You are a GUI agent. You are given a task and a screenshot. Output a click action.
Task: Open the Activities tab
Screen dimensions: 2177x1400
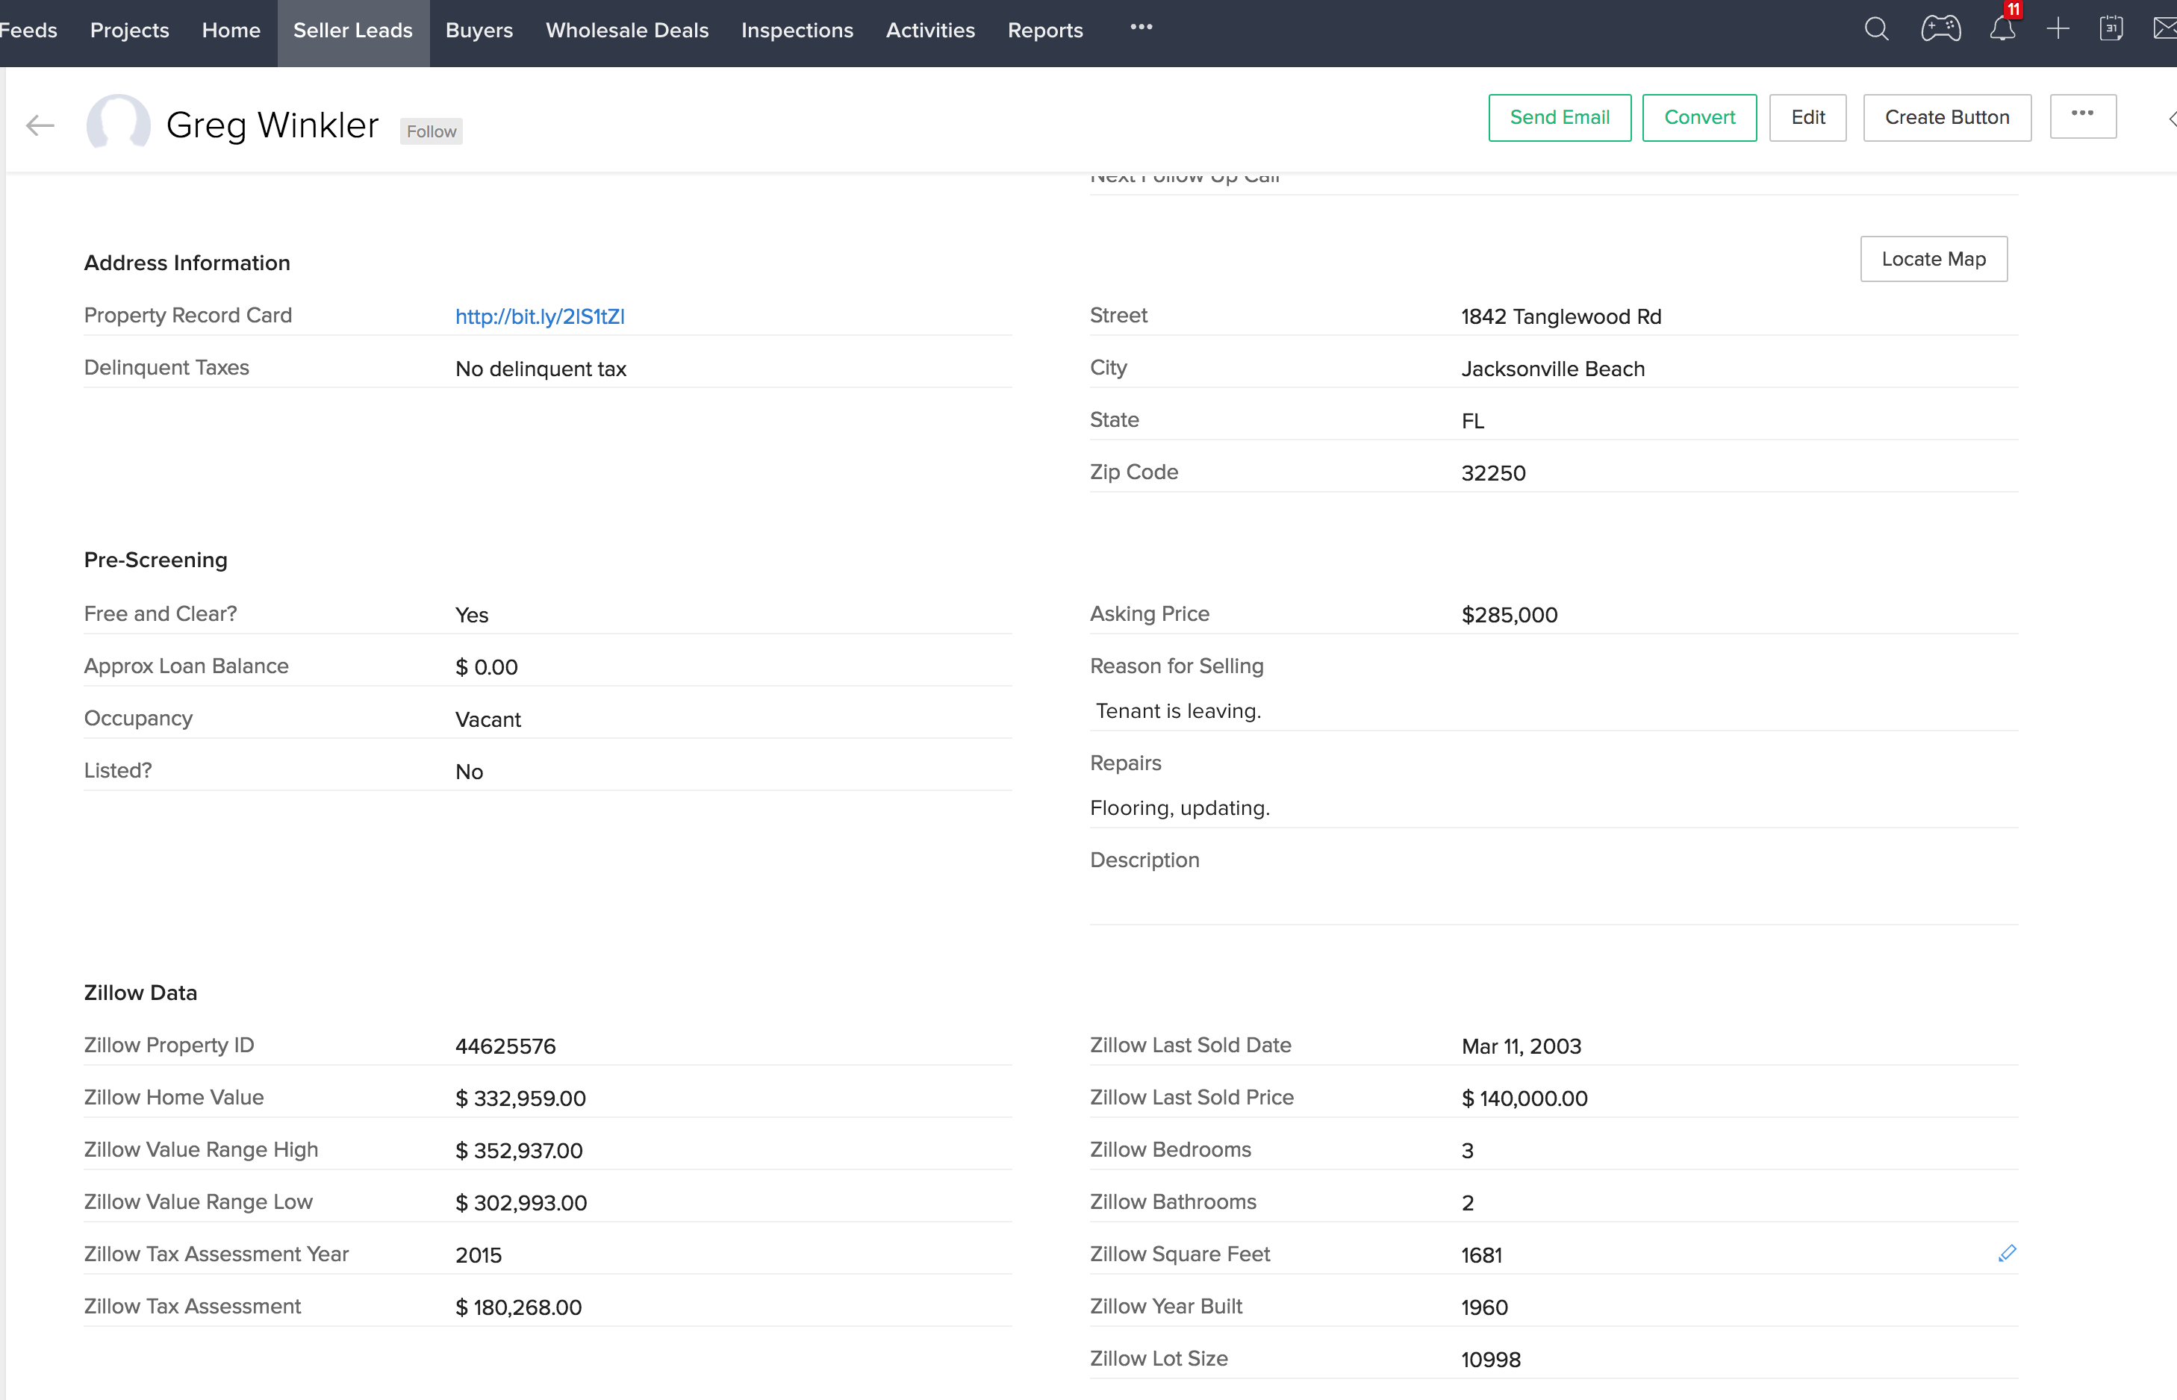point(929,30)
